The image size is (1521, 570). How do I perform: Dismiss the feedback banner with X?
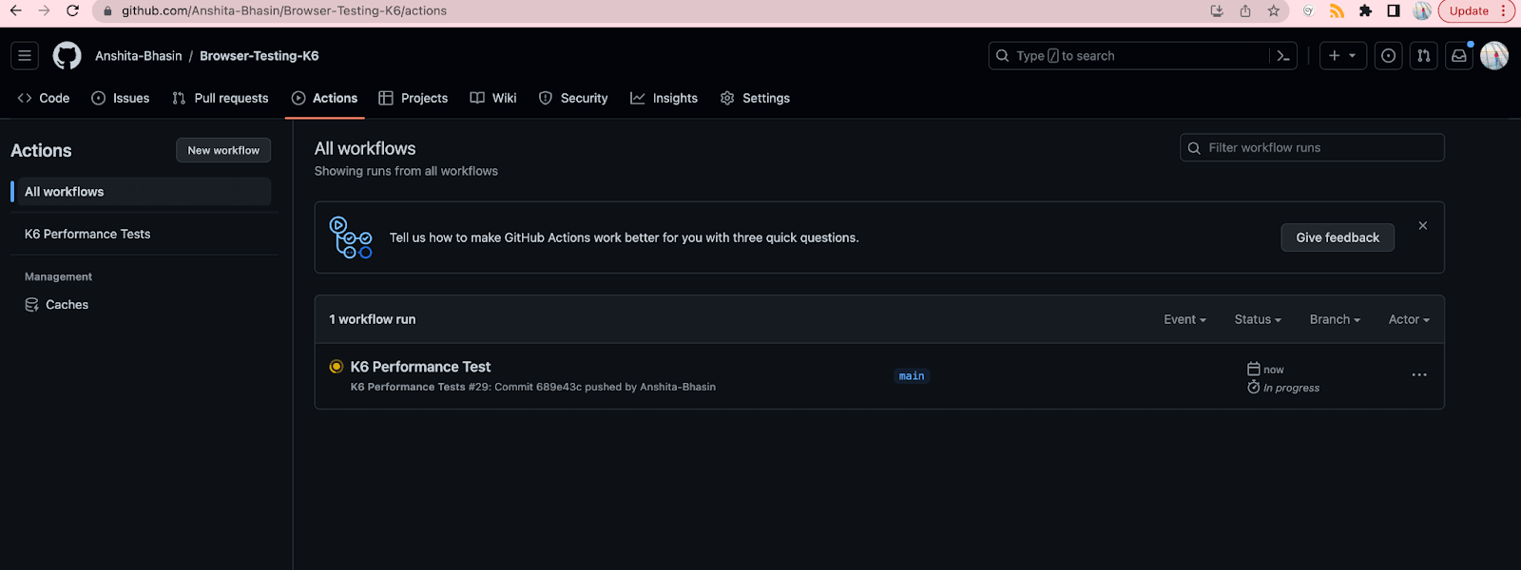(1423, 225)
